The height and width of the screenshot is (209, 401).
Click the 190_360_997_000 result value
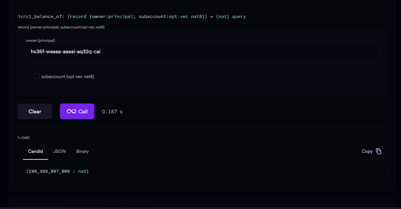pos(49,171)
